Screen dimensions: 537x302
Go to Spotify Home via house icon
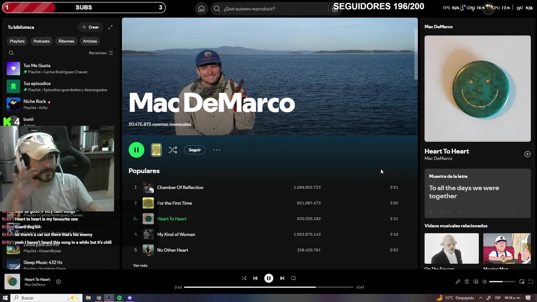201,8
